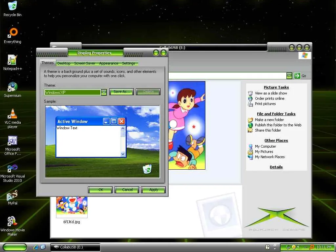Select the Everything desktop shortcut
The width and height of the screenshot is (336, 252).
click(x=12, y=36)
